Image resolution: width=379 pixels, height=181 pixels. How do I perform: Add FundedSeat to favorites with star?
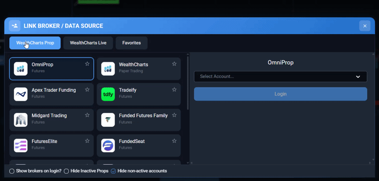(174, 141)
